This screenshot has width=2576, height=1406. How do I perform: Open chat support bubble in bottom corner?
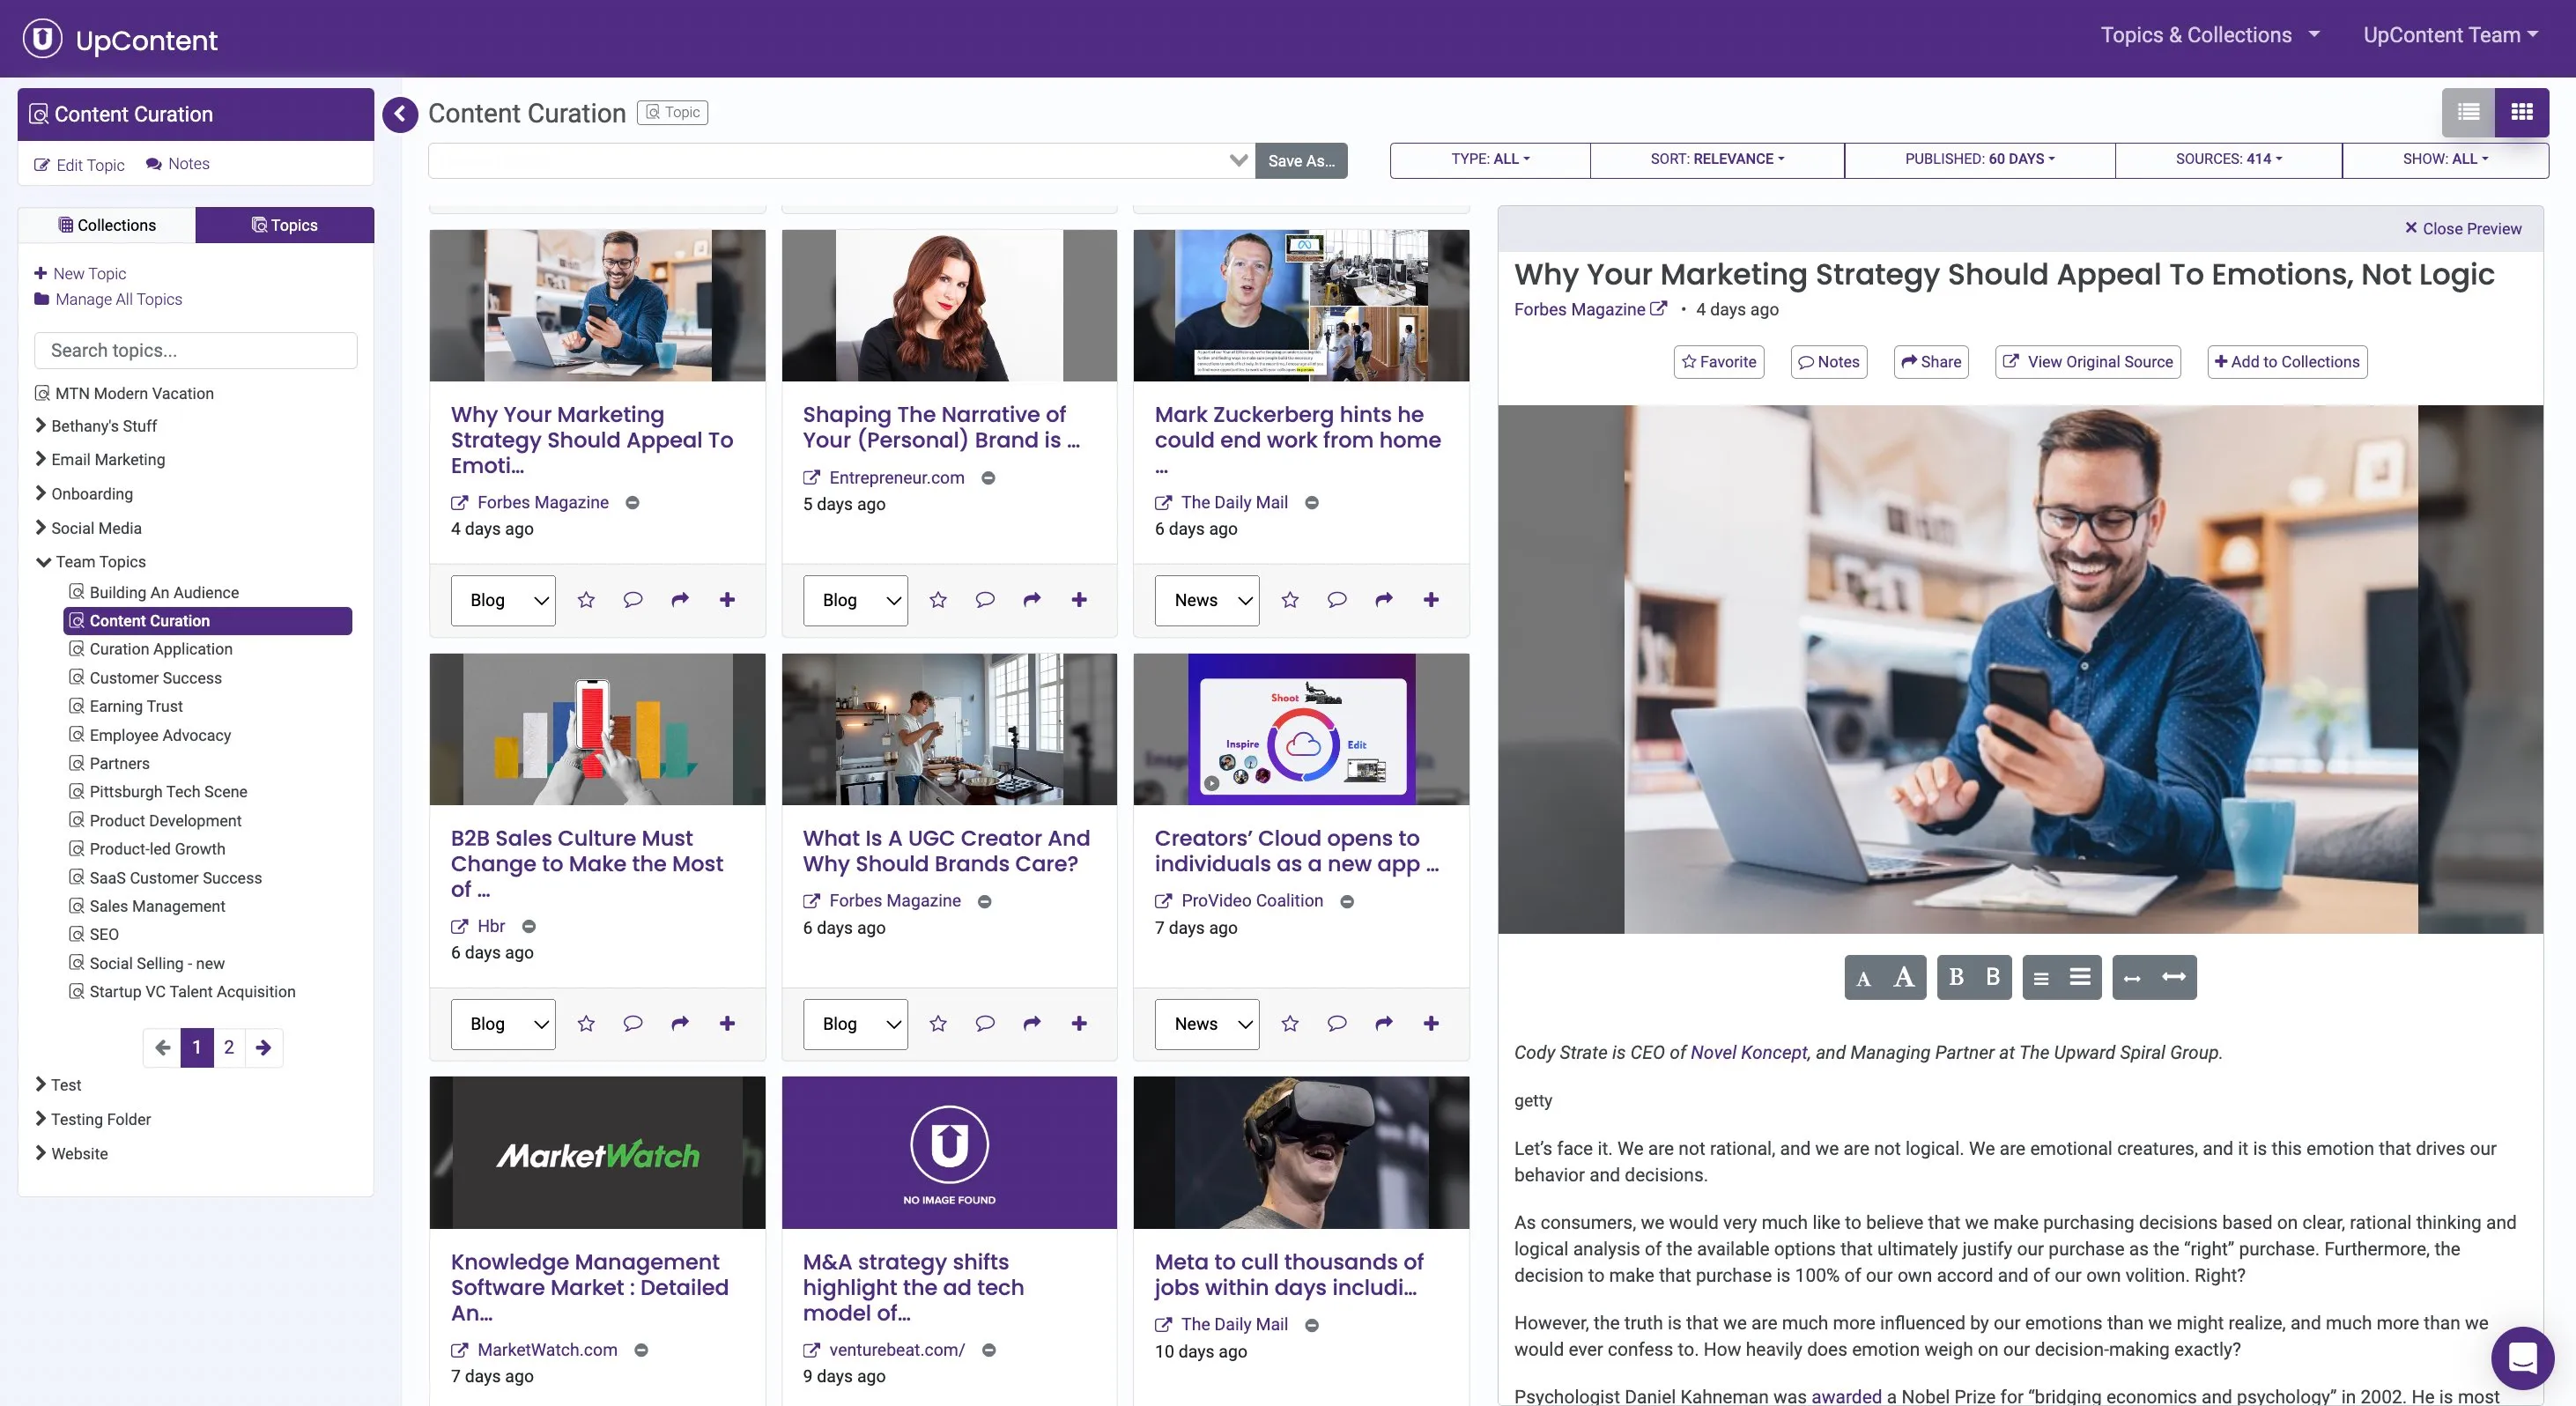click(2521, 1357)
